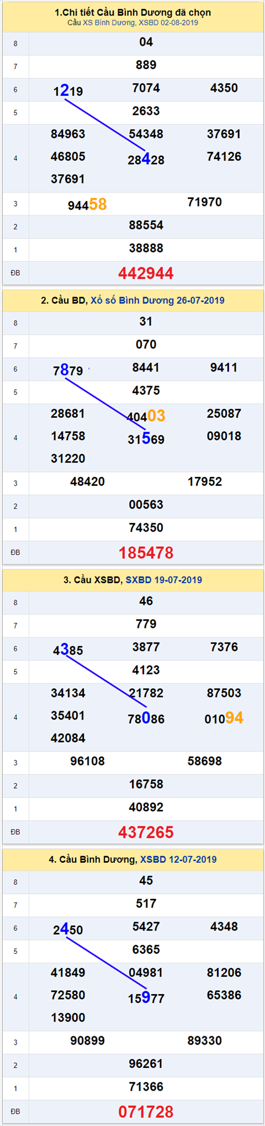The image size is (265, 1126).
Task: Click the number 17952
Action: pyautogui.click(x=204, y=482)
